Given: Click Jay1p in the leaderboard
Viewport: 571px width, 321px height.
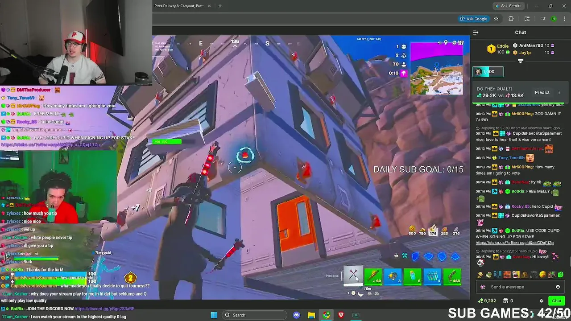Looking at the screenshot, I should point(525,53).
